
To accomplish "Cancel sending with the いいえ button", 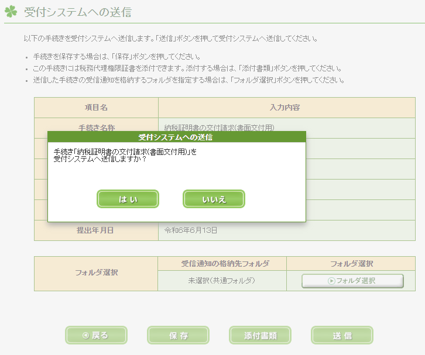I will click(x=214, y=199).
